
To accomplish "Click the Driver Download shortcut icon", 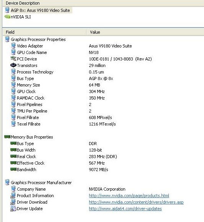I will 13,202.
